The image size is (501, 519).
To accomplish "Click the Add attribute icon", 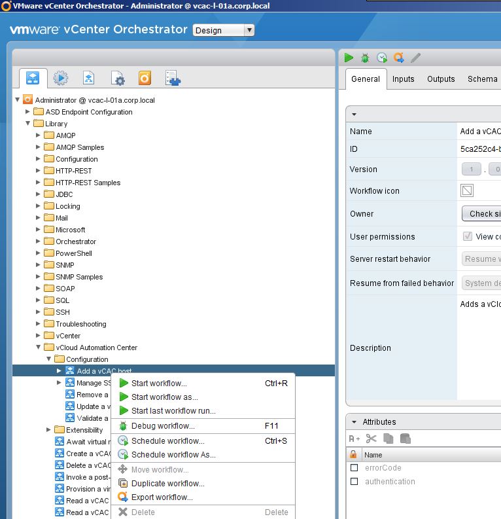I will (x=354, y=439).
